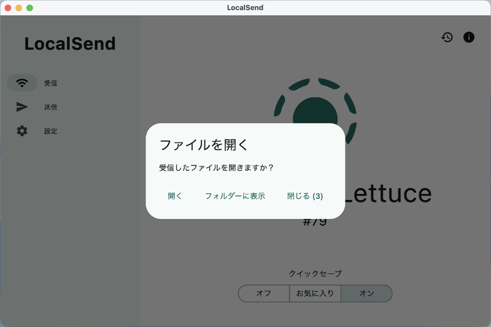Switch to the 設定 tab label
Image resolution: width=491 pixels, height=327 pixels.
point(50,131)
